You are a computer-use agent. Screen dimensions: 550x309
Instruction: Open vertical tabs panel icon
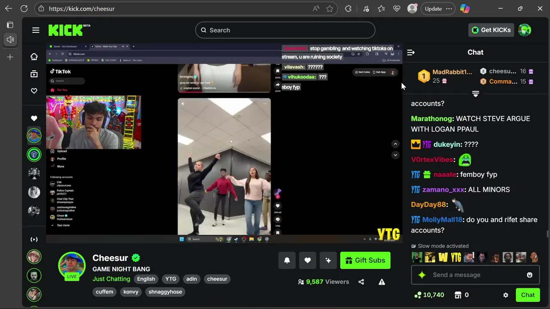(10, 25)
